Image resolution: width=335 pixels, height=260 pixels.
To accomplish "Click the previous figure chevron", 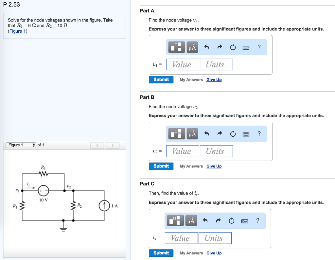I will pos(97,145).
